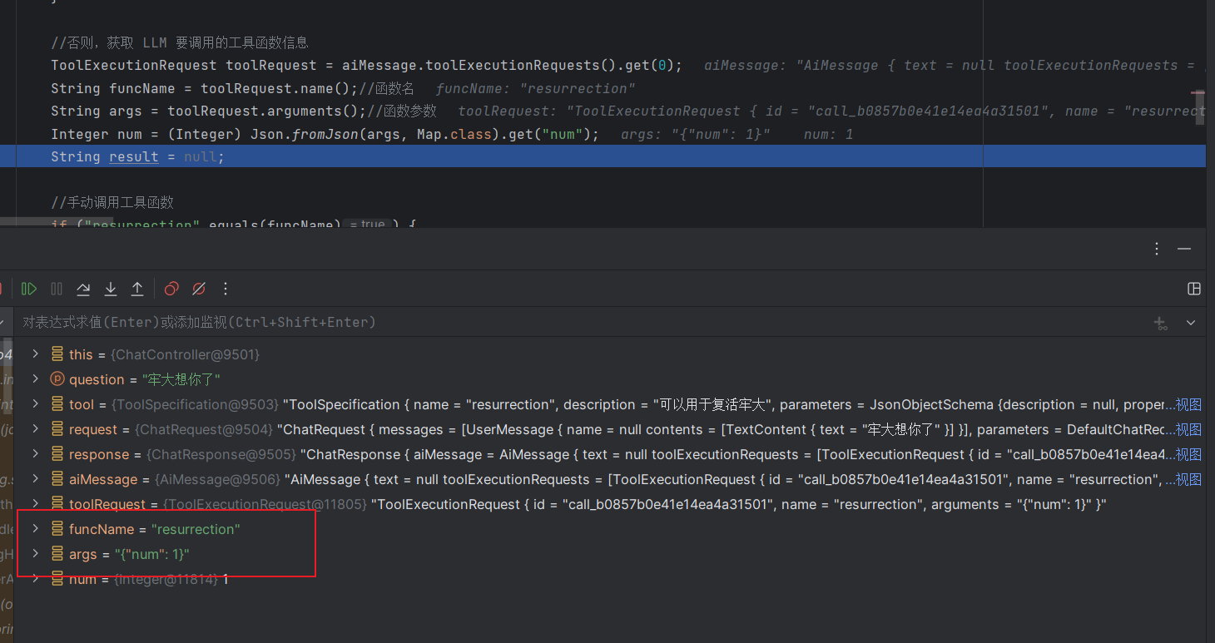The height and width of the screenshot is (643, 1215).
Task: Expand the 'tool' ToolSpecification variable node
Action: pyautogui.click(x=35, y=404)
